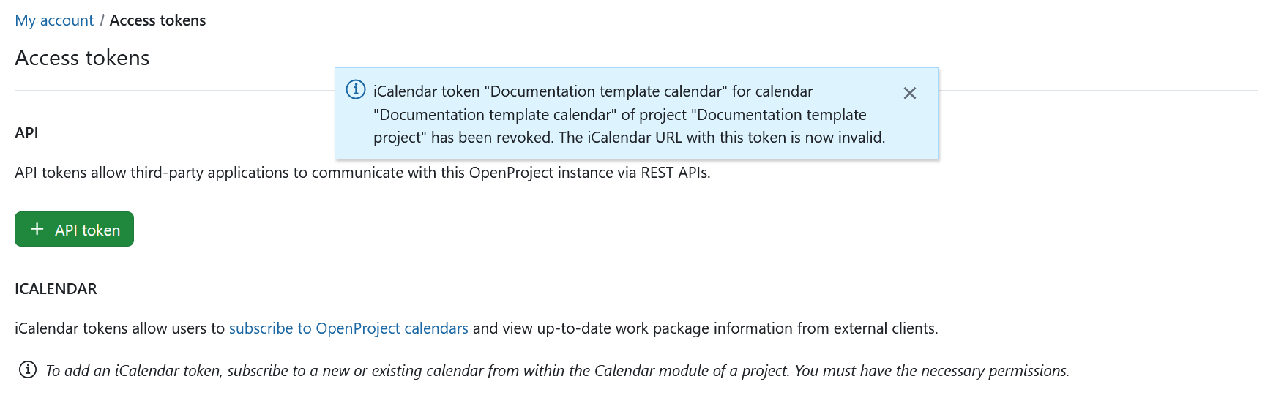Open the subscribe to OpenProject calendars link
The height and width of the screenshot is (398, 1265).
coord(348,328)
